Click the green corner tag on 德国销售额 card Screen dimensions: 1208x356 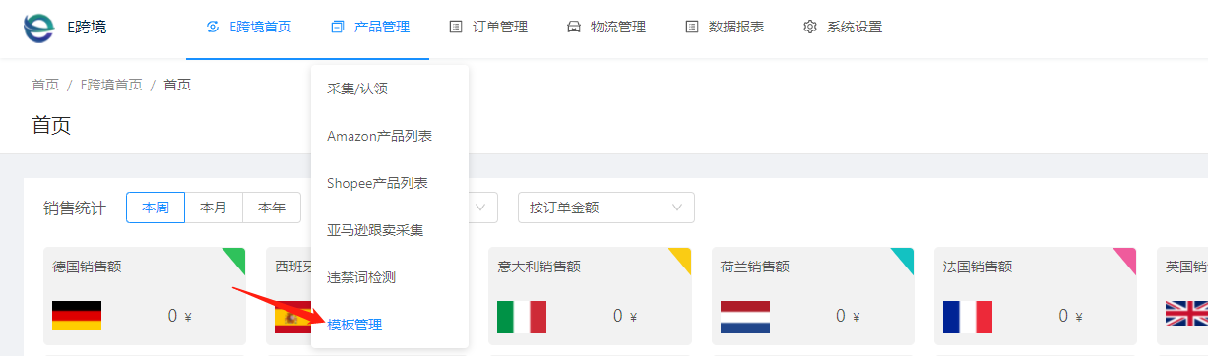(233, 260)
